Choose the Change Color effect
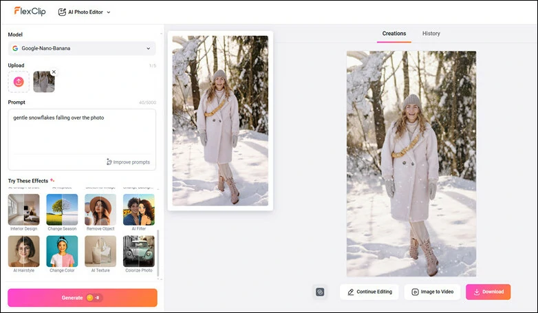The image size is (538, 313). (x=62, y=251)
